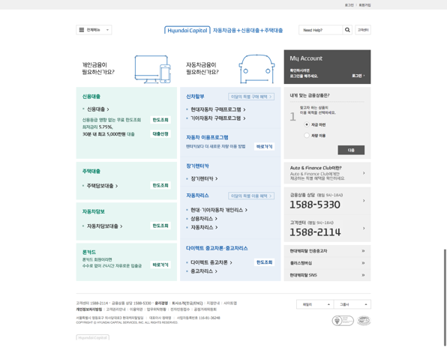Open 현대캐피탈 SNS double-arrow row

click(327, 275)
